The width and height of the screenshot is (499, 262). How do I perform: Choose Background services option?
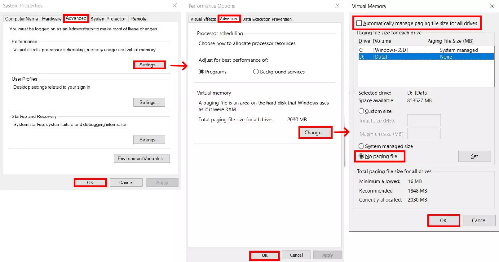pyautogui.click(x=256, y=72)
